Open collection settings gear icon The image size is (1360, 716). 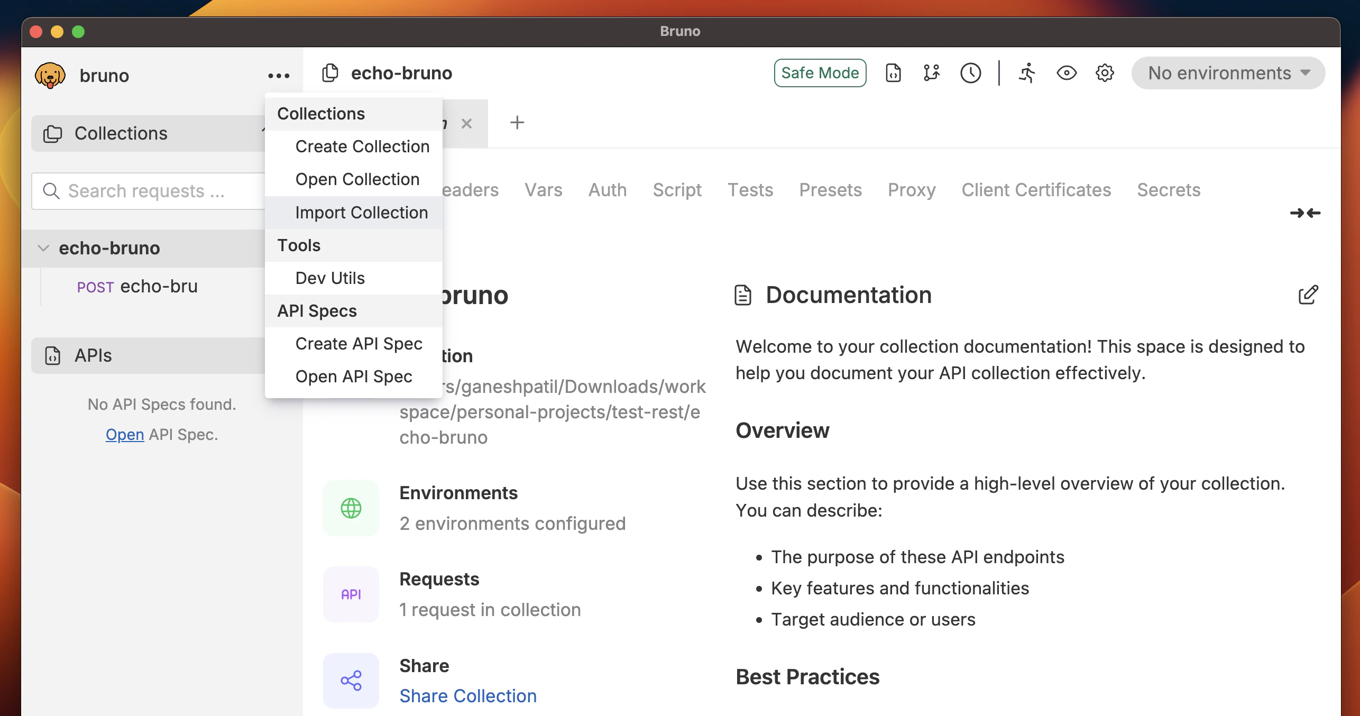(1105, 73)
